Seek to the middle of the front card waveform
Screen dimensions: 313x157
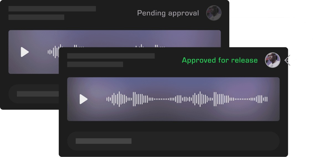coord(187,99)
